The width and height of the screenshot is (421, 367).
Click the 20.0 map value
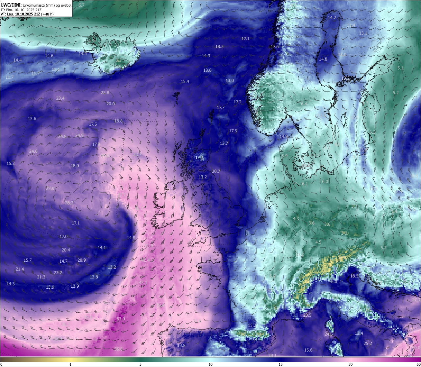pos(111,104)
